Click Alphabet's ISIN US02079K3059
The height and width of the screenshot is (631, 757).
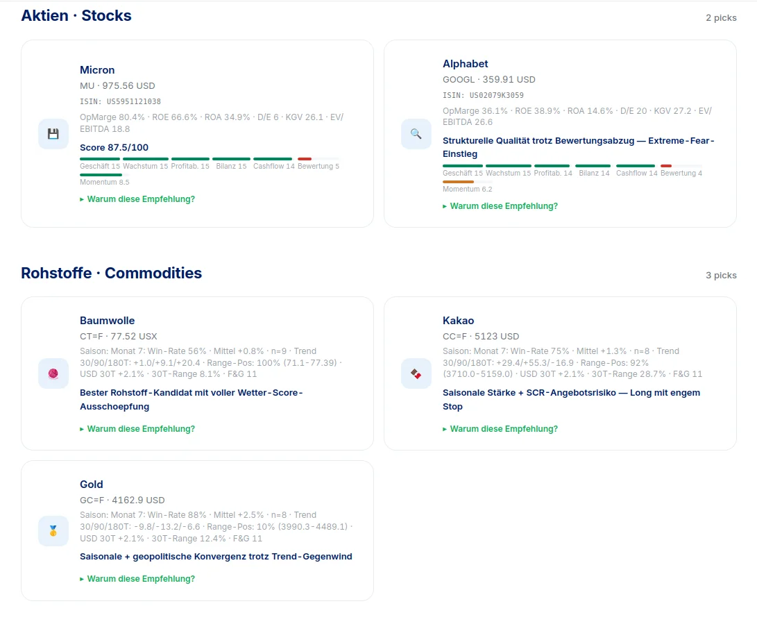pos(483,95)
